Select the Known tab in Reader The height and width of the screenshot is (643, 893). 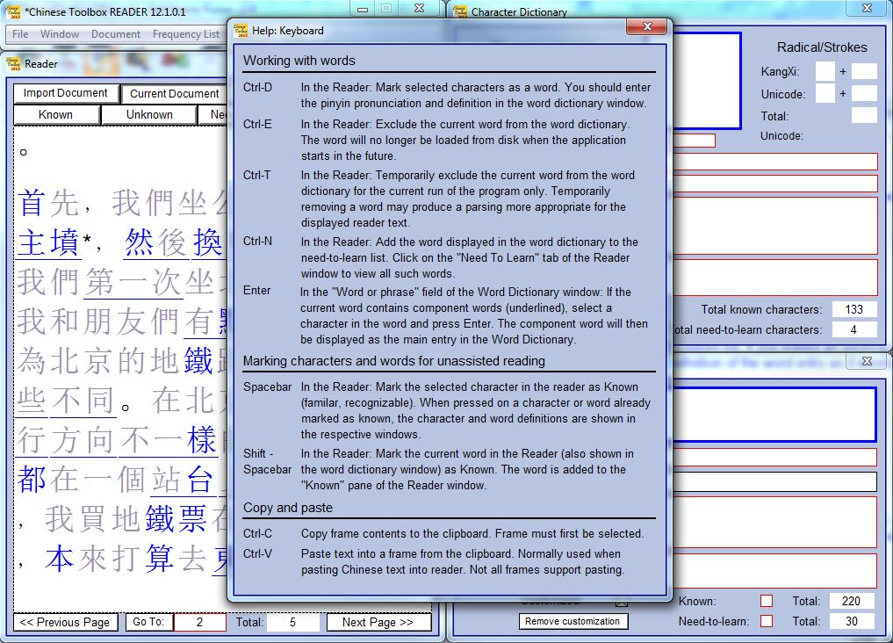pyautogui.click(x=56, y=114)
